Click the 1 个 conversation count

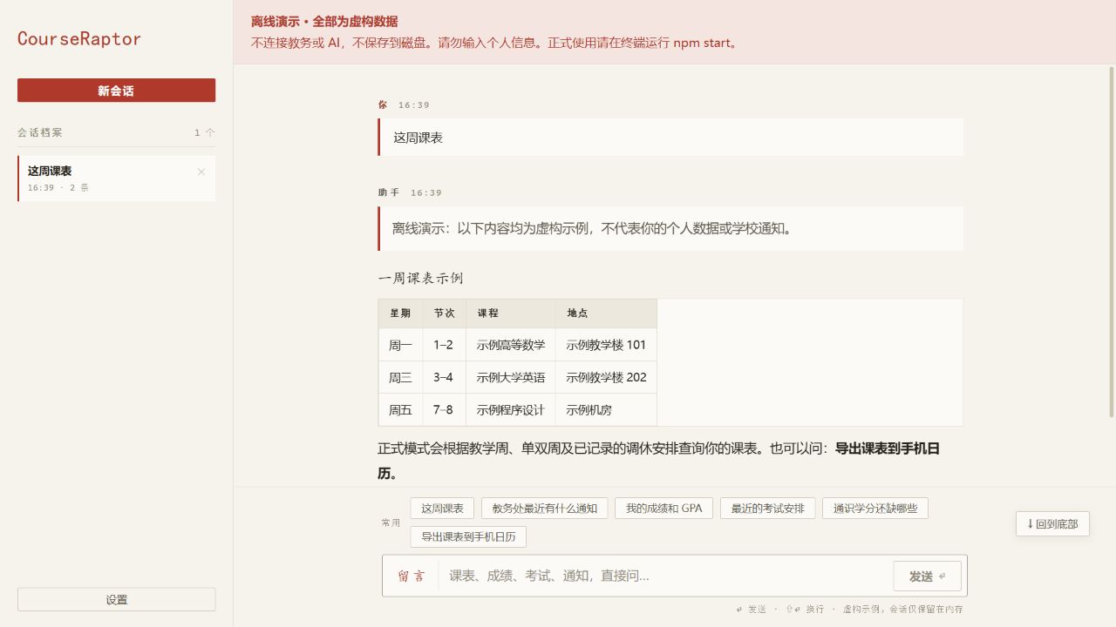pos(205,132)
